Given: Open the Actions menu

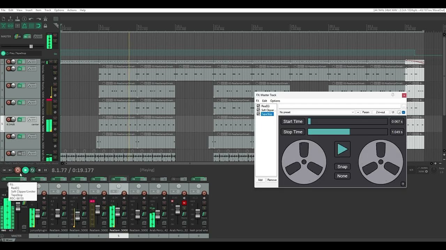Looking at the screenshot, I should tap(72, 10).
